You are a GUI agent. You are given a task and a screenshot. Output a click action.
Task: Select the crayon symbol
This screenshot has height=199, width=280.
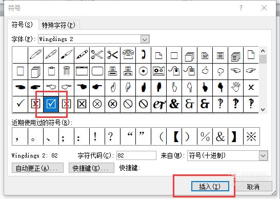[82, 55]
